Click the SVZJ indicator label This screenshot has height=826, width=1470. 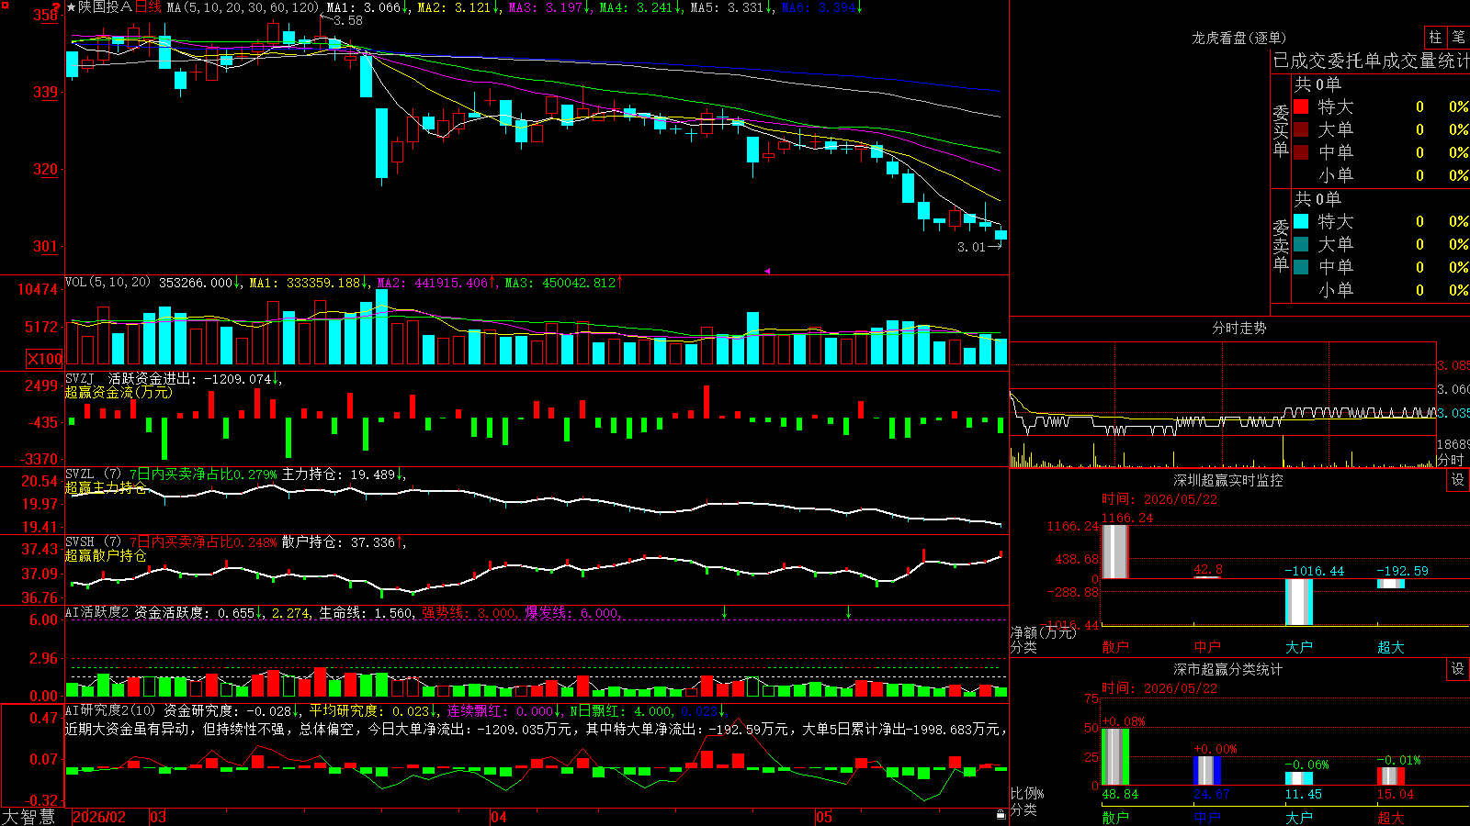80,378
